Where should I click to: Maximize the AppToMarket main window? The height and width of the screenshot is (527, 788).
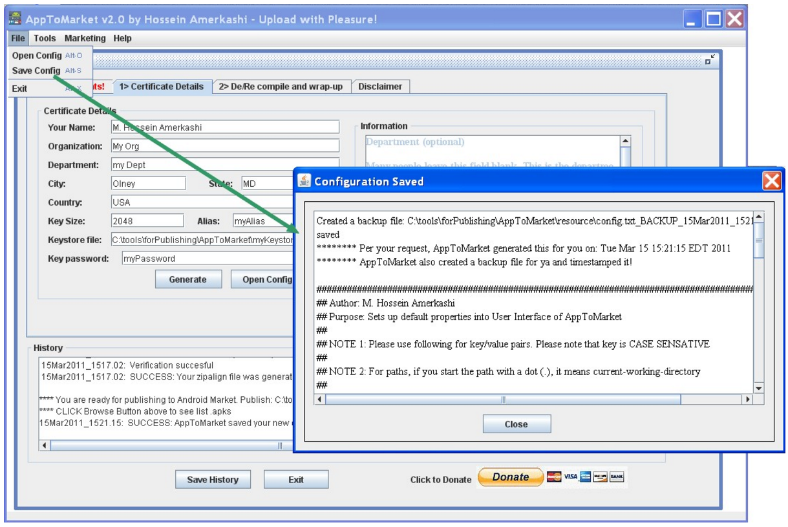[x=714, y=19]
